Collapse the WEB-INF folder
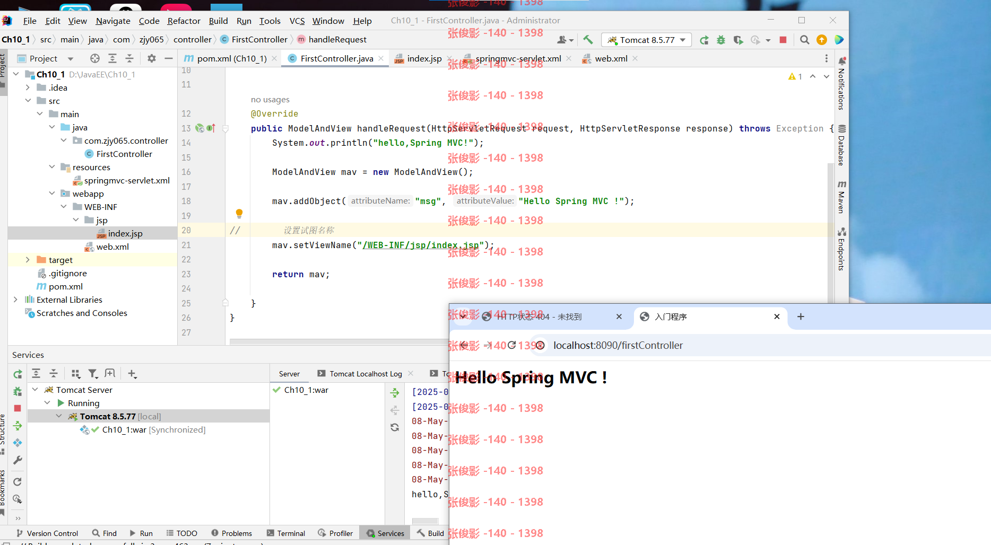 point(64,207)
